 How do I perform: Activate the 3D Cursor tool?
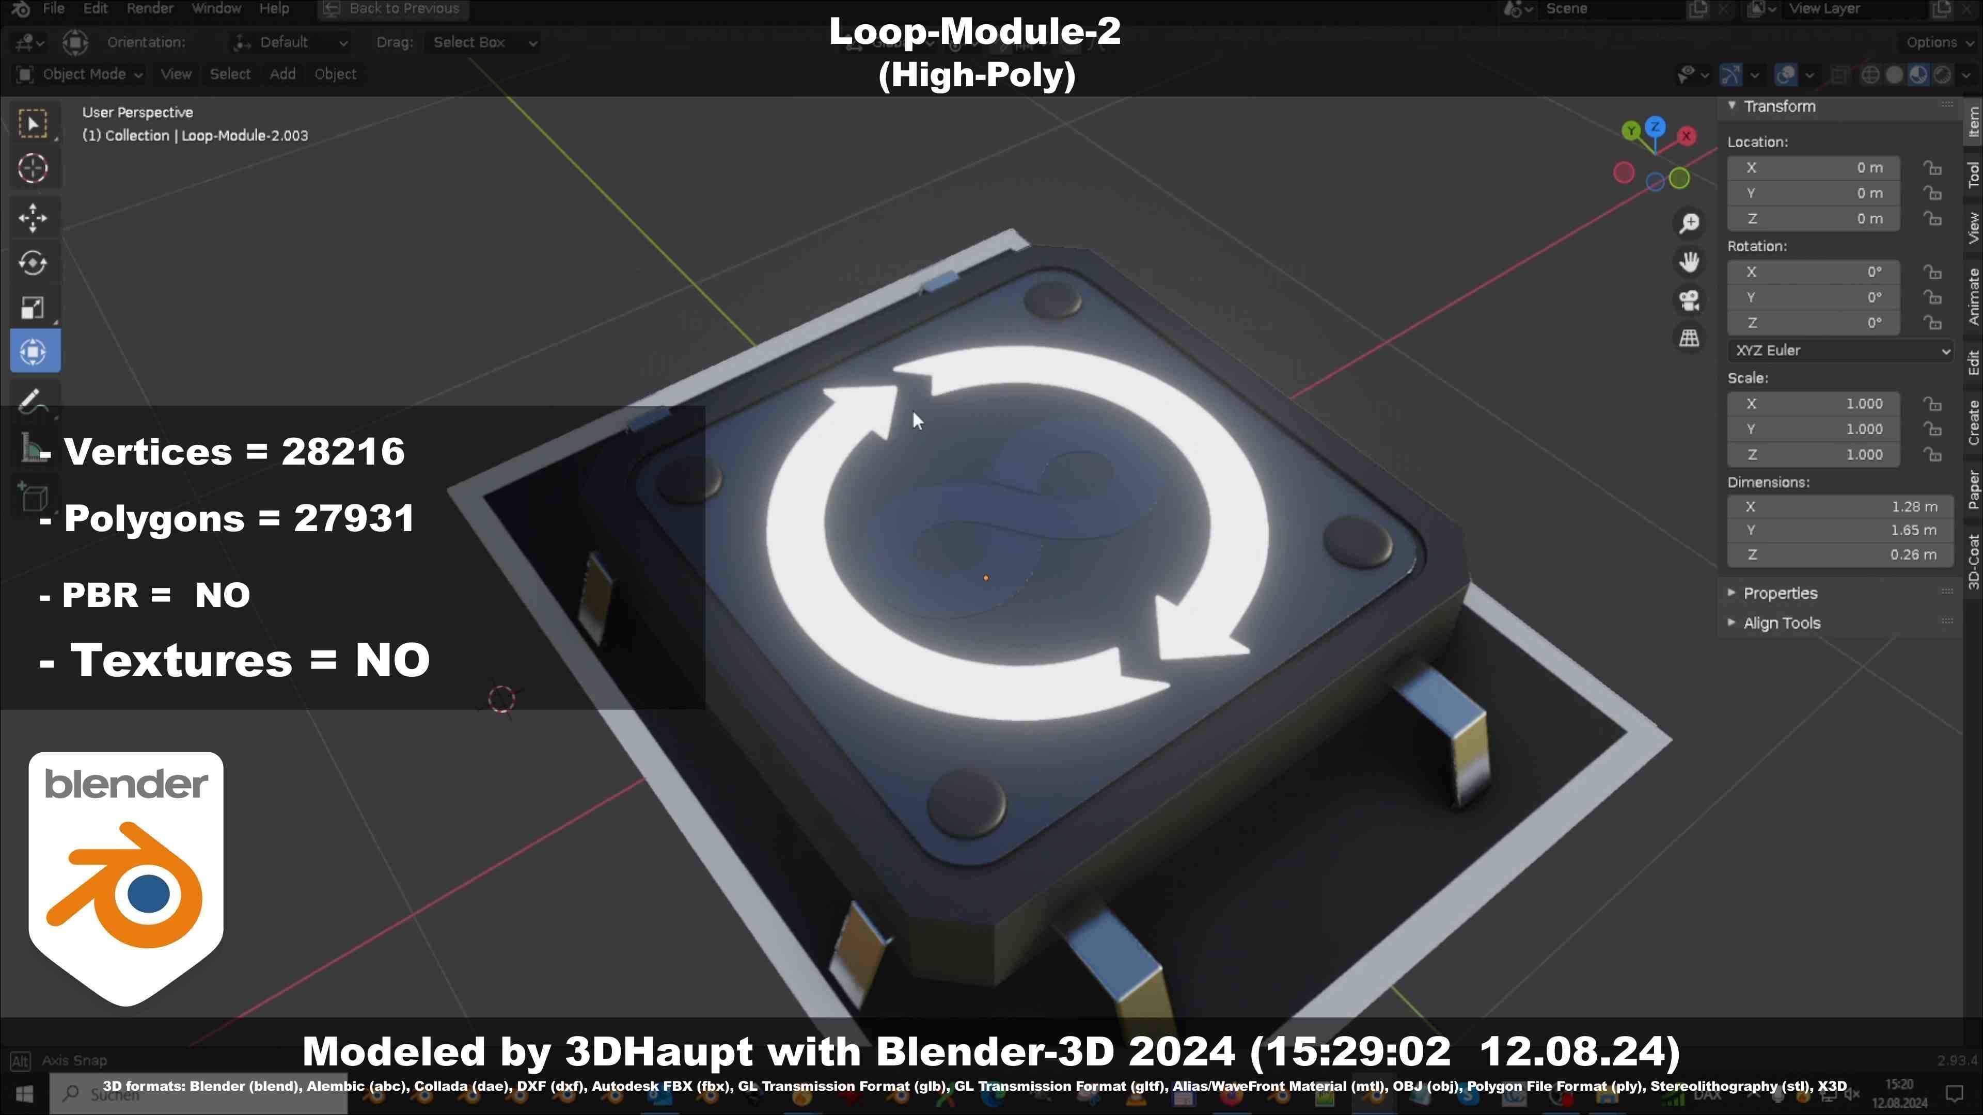point(33,168)
